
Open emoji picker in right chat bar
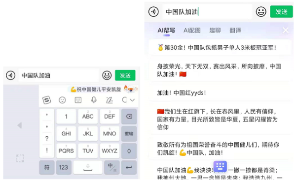(261, 12)
